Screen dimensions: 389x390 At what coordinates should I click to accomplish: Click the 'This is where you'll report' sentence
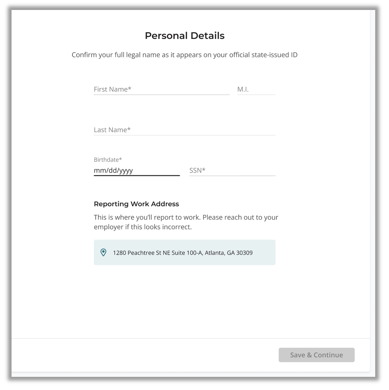[147, 217]
